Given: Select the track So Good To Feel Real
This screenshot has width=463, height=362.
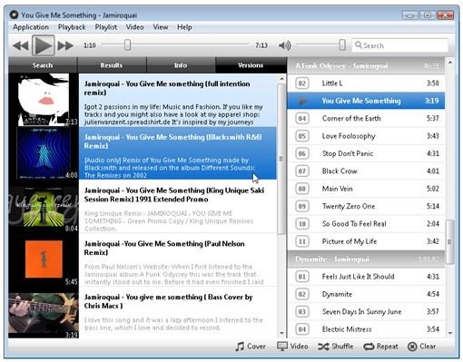Looking at the screenshot, I should [366, 224].
